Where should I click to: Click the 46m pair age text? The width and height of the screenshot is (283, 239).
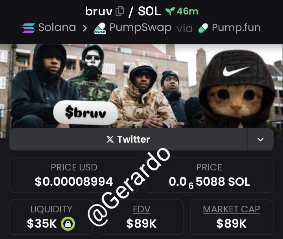[x=187, y=11]
